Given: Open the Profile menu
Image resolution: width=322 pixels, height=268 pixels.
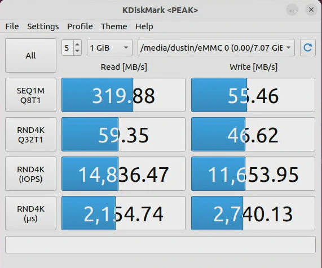Looking at the screenshot, I should 80,26.
